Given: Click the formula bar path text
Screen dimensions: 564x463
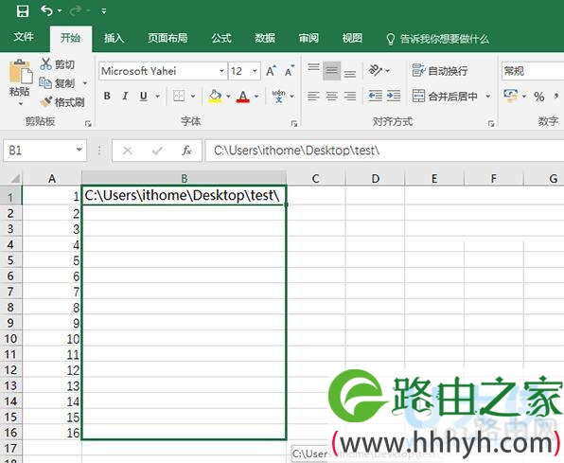Looking at the screenshot, I should (296, 151).
